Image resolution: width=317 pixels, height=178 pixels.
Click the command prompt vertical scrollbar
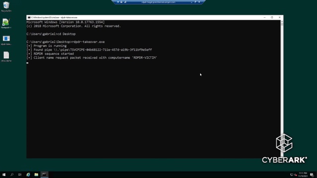click(282, 89)
